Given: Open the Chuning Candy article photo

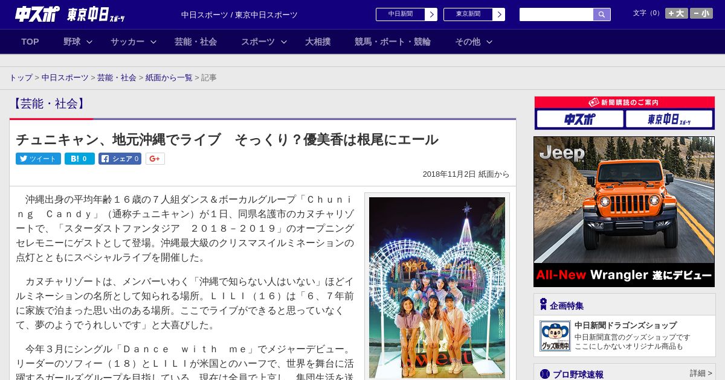Looking at the screenshot, I should tap(437, 287).
